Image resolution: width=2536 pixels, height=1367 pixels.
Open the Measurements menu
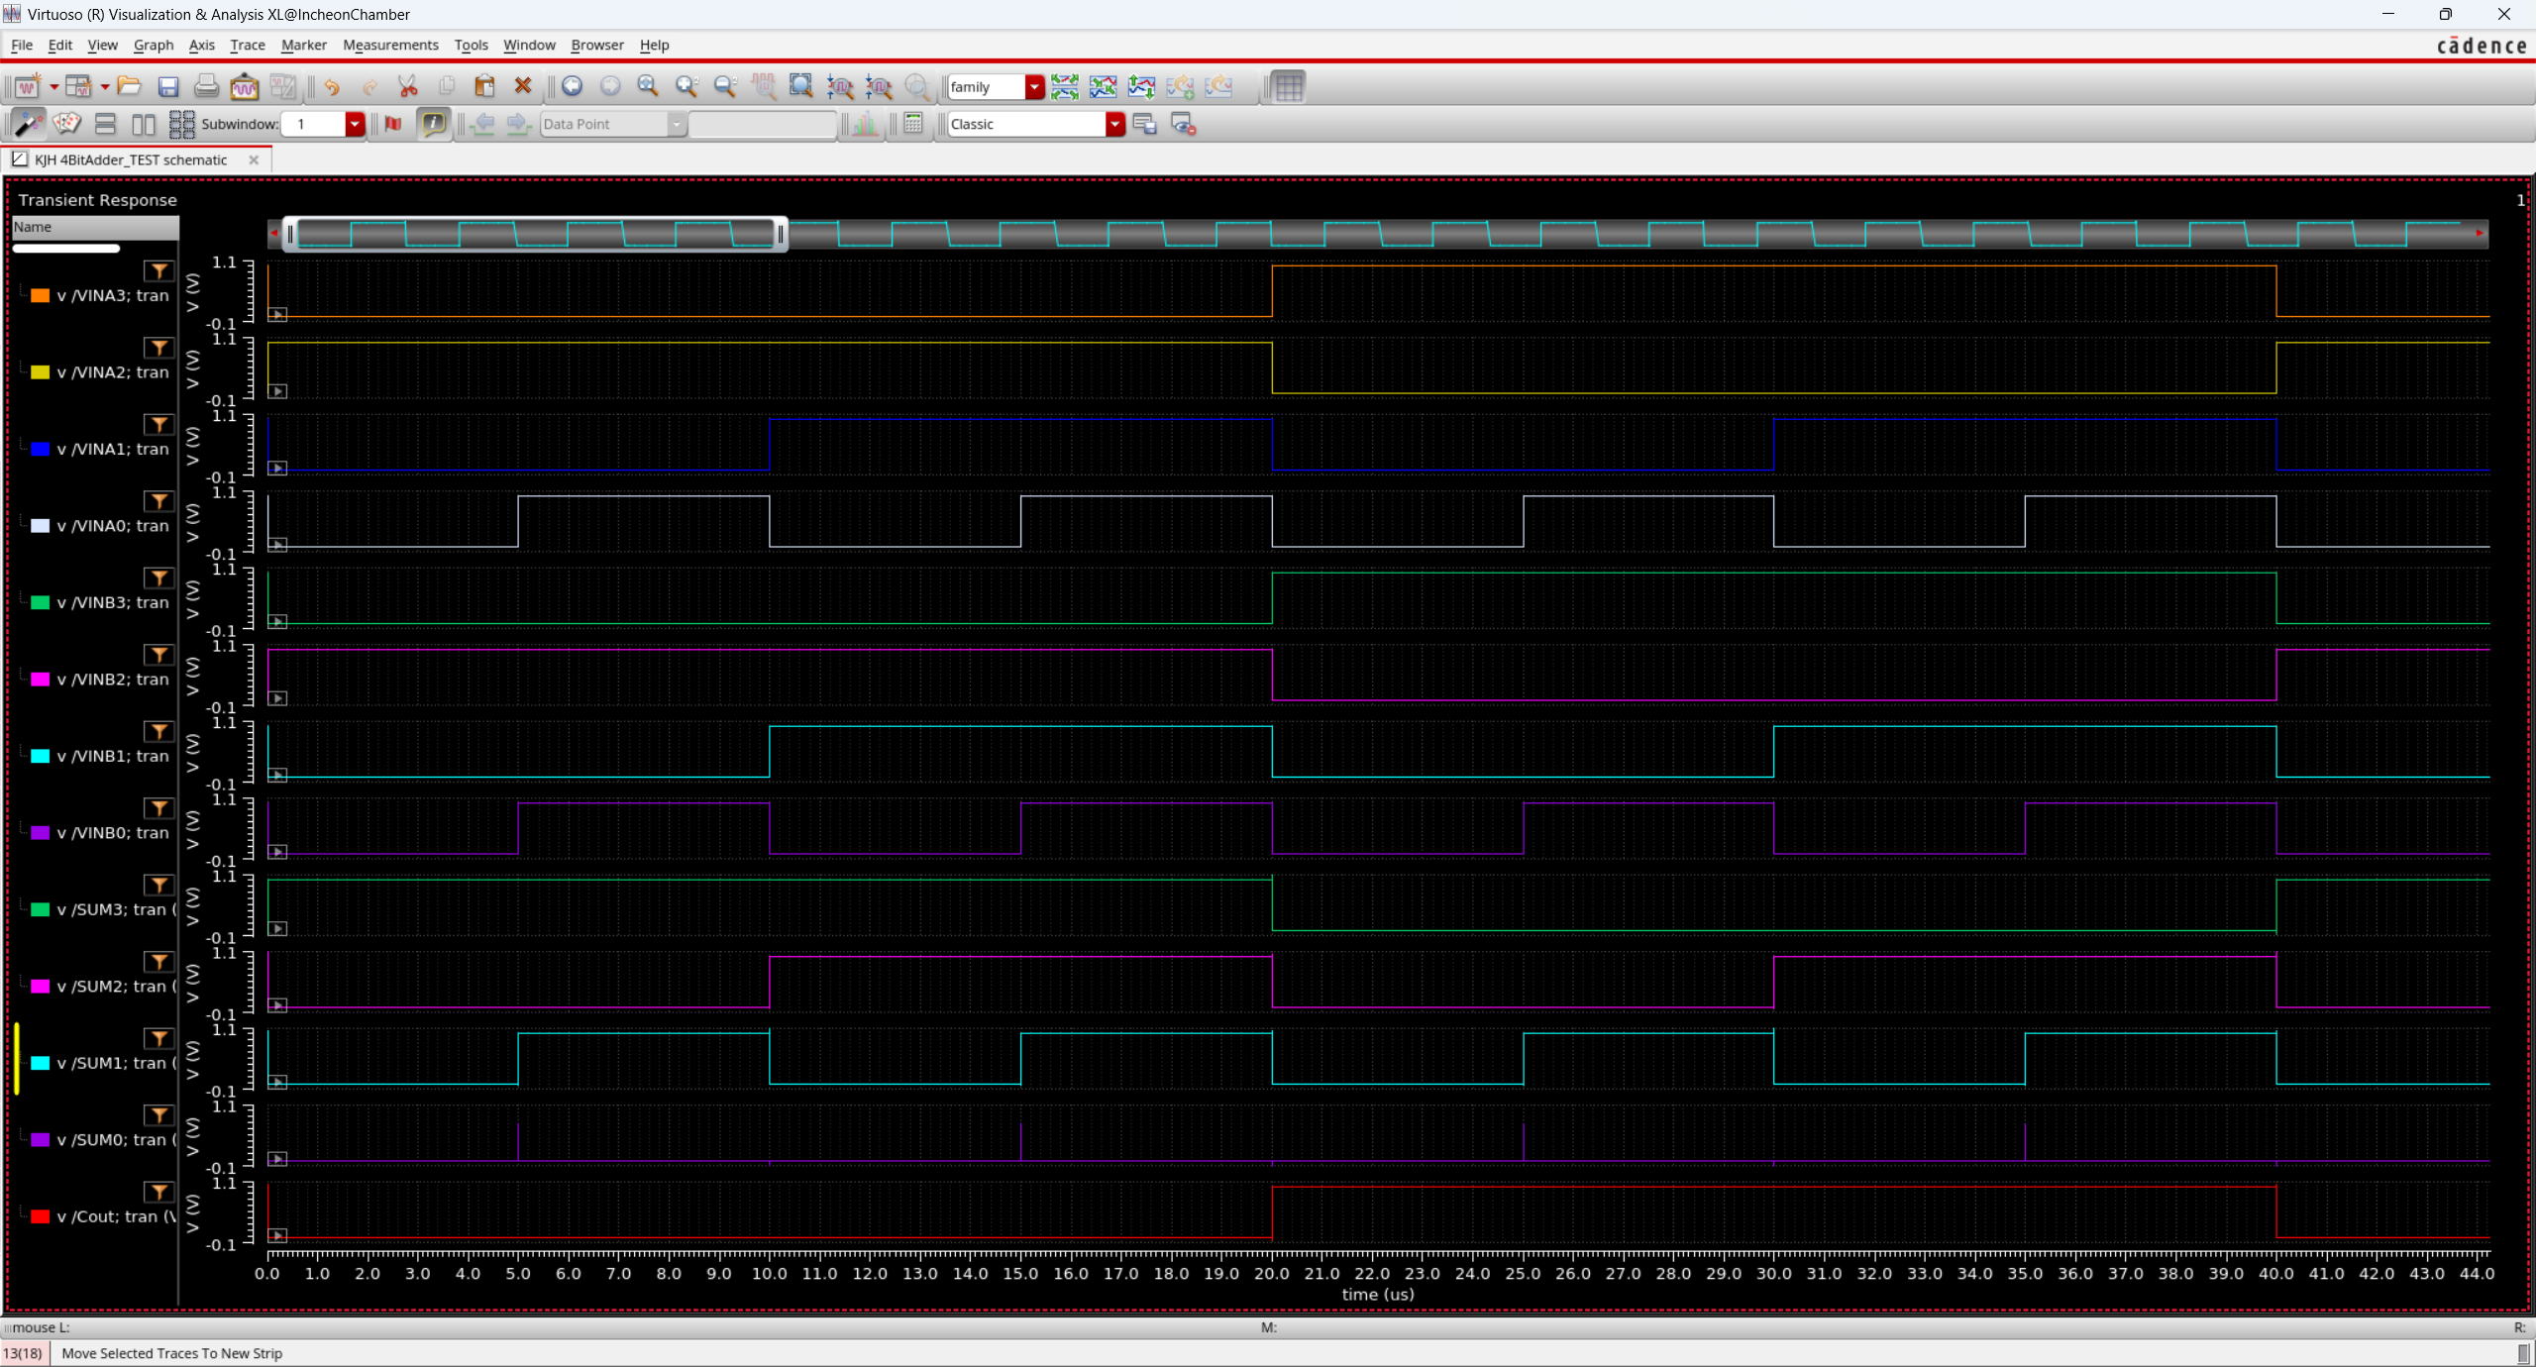pyautogui.click(x=390, y=45)
